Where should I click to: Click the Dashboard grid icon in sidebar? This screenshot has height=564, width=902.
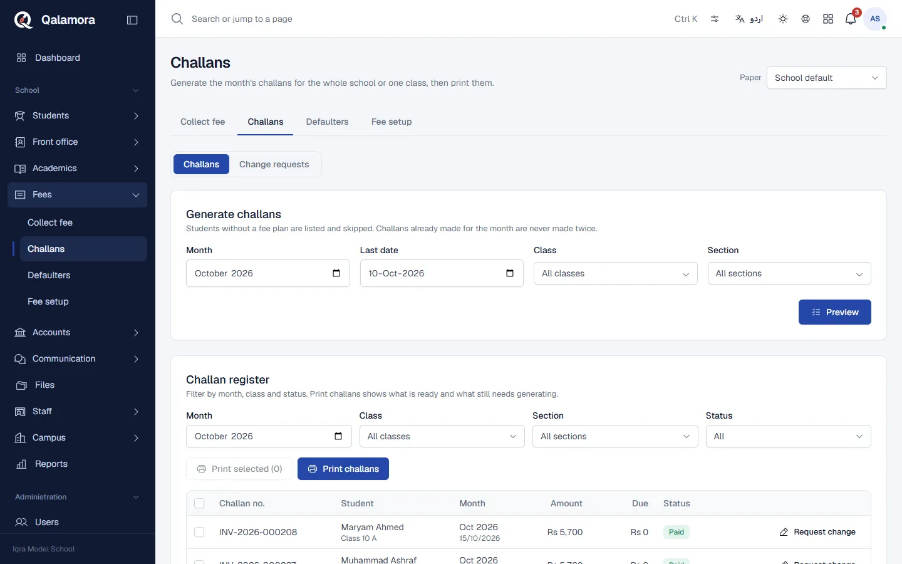pos(21,58)
